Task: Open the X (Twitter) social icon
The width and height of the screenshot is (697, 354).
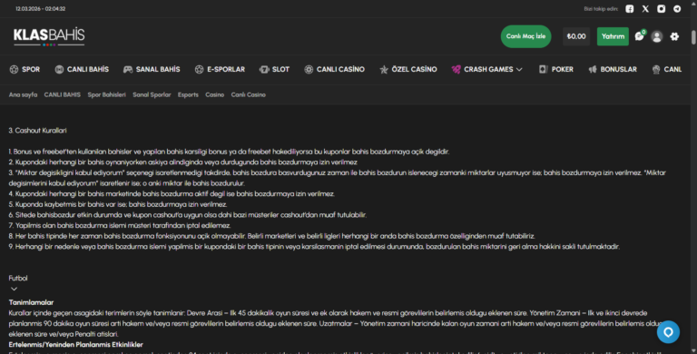Action: [645, 9]
